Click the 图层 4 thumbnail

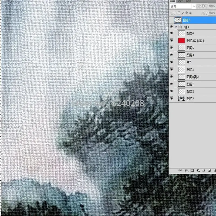pyautogui.click(x=181, y=55)
